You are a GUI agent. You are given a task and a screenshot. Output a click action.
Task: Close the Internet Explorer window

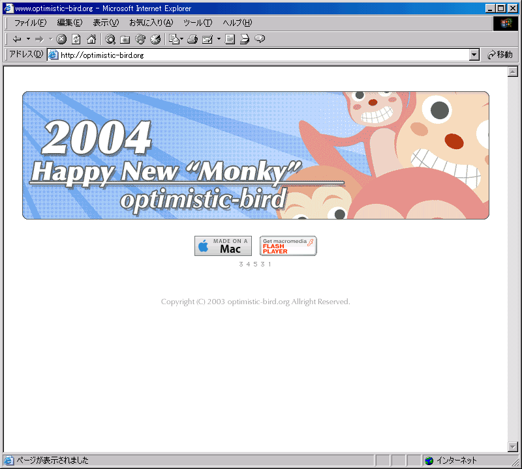(x=513, y=8)
